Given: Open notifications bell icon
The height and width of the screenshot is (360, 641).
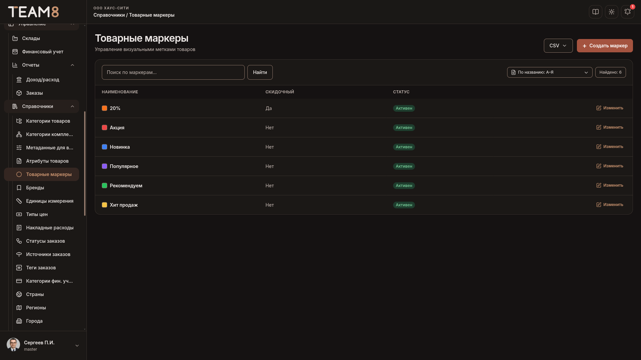Looking at the screenshot, I should click(628, 12).
